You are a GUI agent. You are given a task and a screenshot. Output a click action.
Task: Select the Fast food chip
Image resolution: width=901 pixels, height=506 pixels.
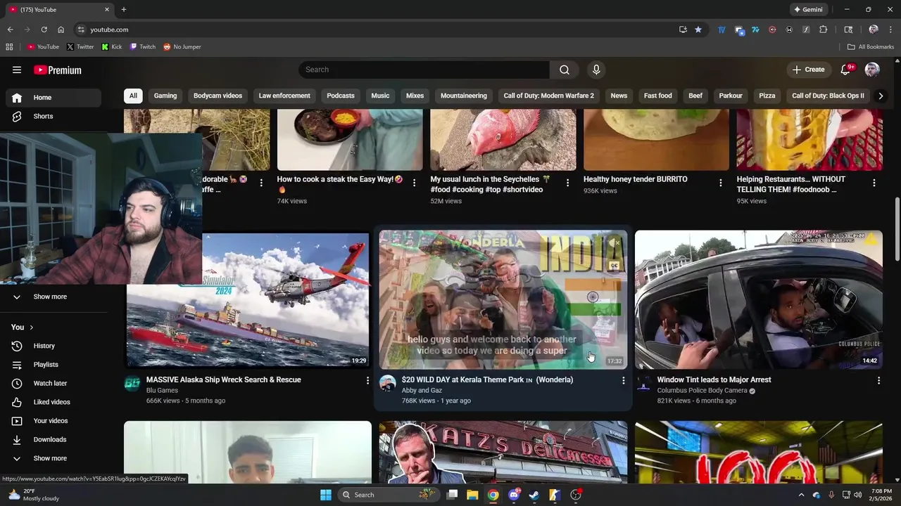(x=658, y=96)
